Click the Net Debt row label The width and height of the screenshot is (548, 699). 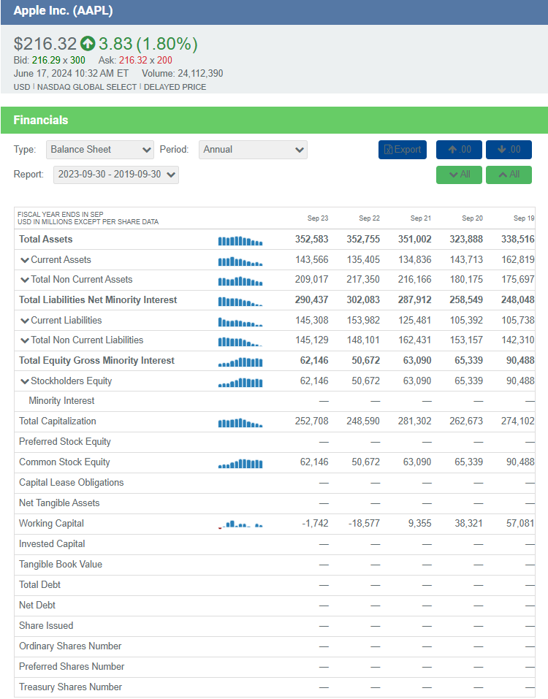[37, 606]
